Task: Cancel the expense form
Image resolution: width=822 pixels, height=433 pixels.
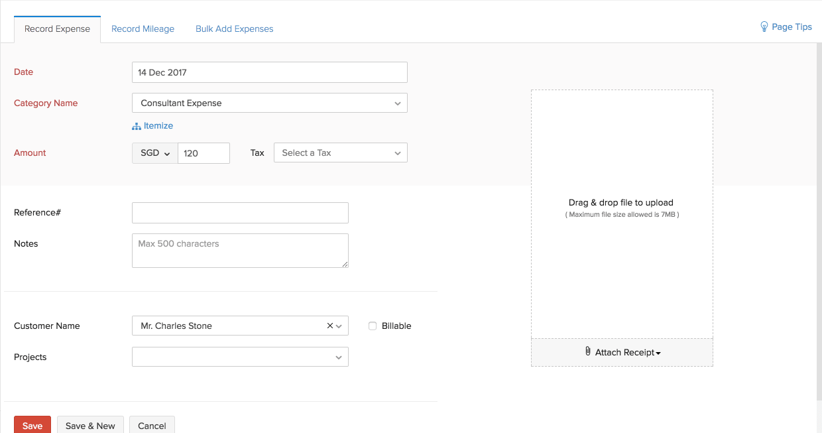Action: (152, 426)
